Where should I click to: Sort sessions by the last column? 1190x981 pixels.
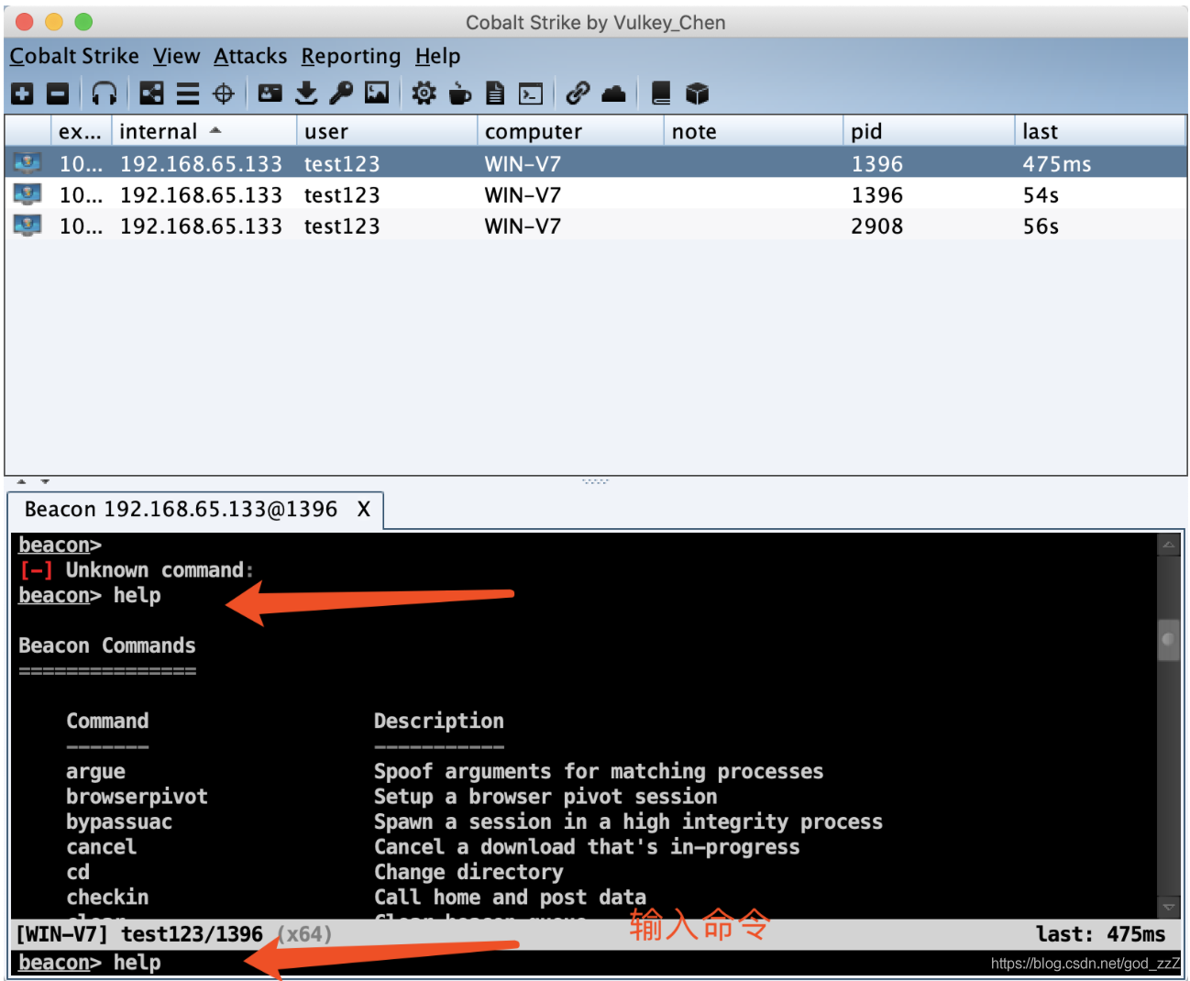tap(1099, 131)
